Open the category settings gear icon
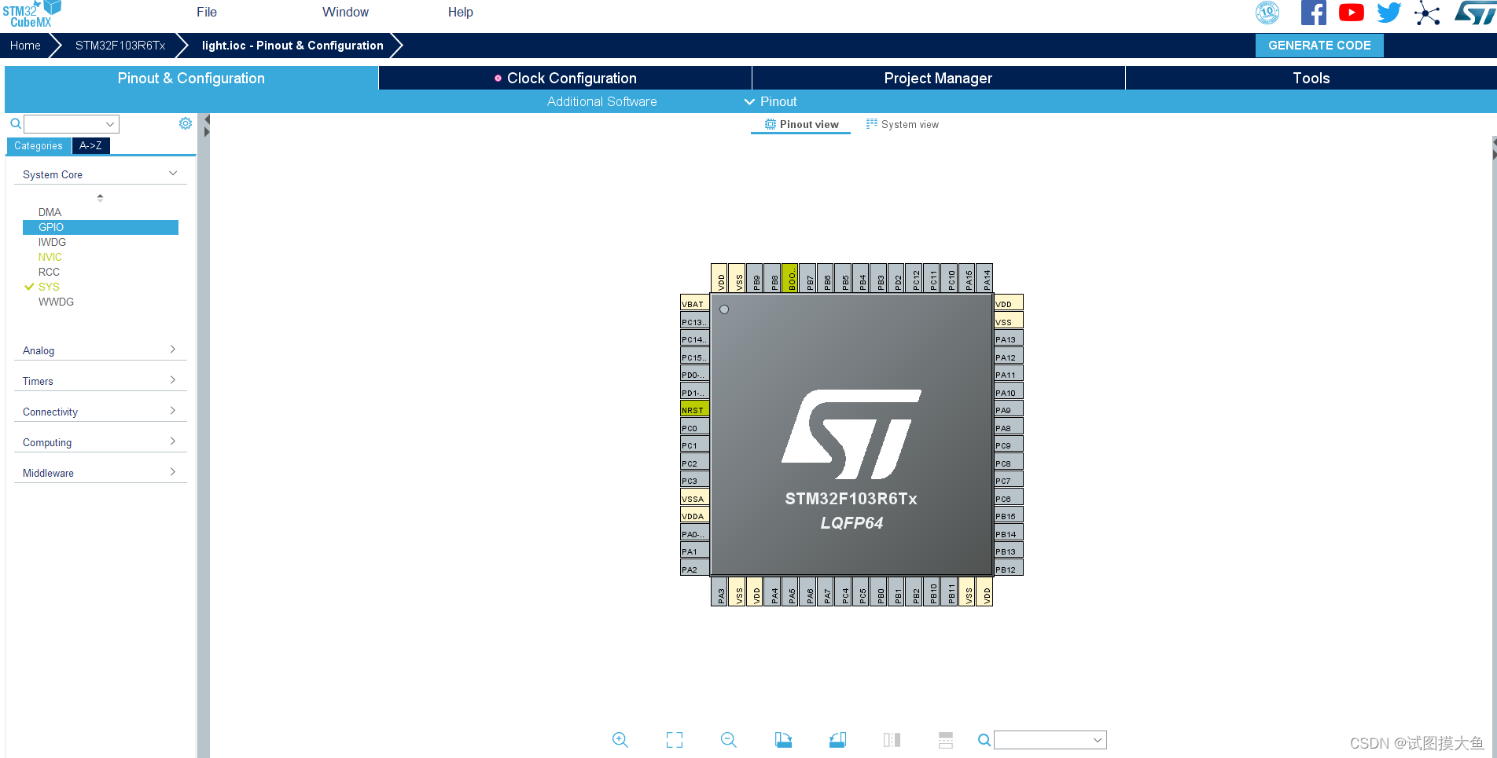Image resolution: width=1497 pixels, height=758 pixels. tap(186, 123)
